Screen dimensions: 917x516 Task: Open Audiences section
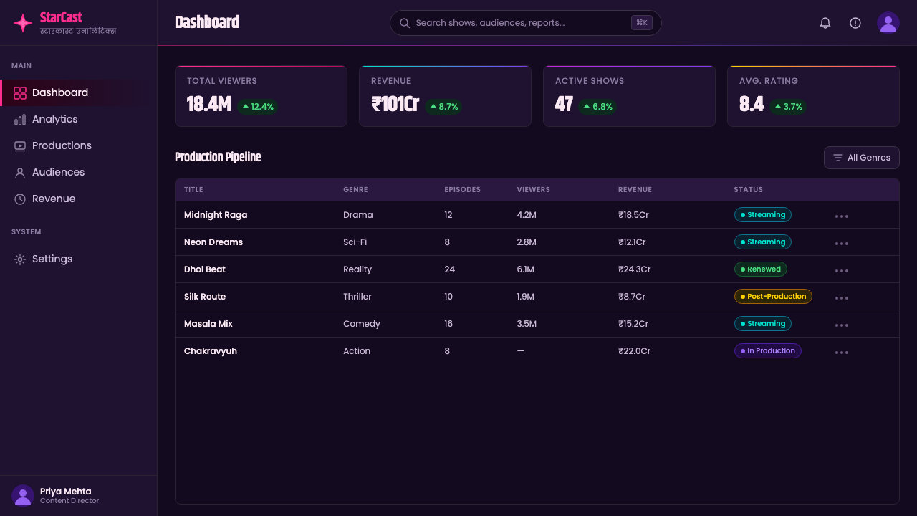tap(79, 173)
